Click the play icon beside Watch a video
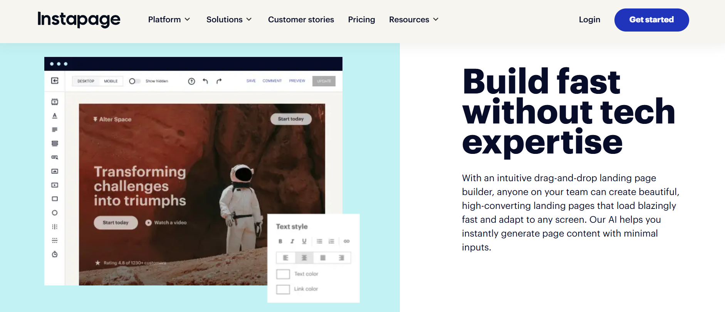Viewport: 725px width, 312px height. coord(148,223)
